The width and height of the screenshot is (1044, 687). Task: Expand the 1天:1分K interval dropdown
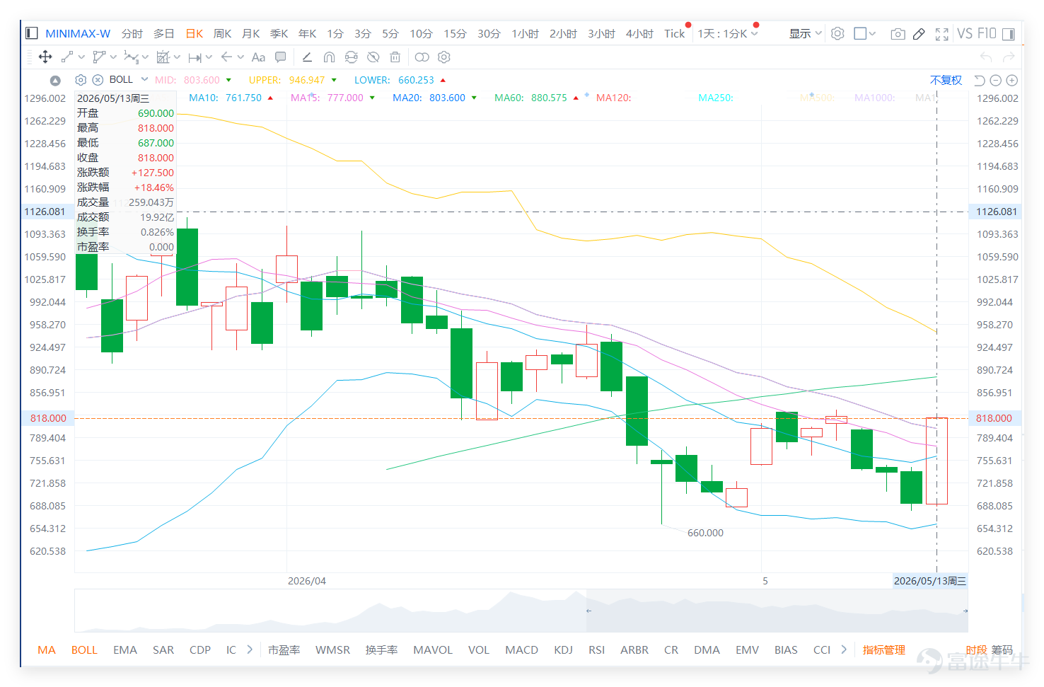pyautogui.click(x=755, y=34)
